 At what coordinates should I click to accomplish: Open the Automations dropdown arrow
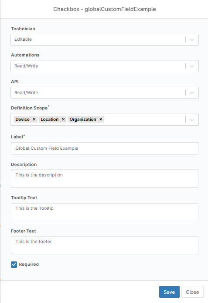(x=192, y=66)
